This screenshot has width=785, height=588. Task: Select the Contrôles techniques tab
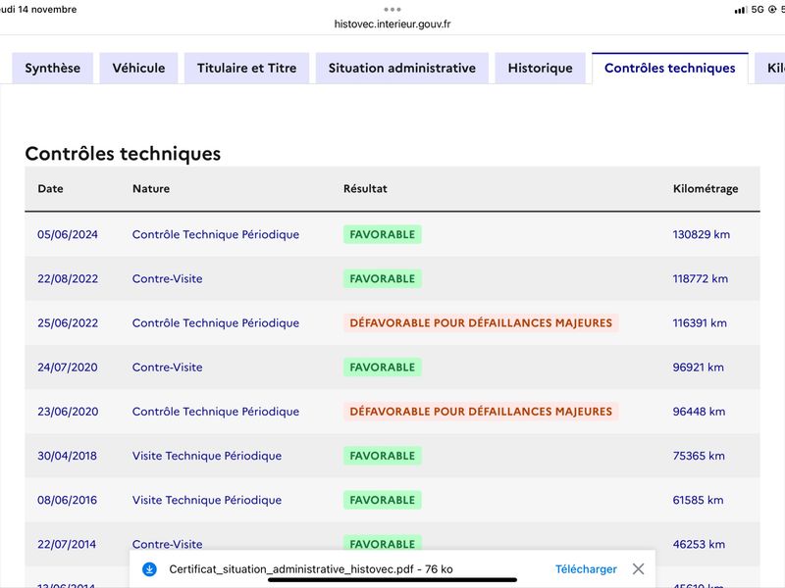670,68
